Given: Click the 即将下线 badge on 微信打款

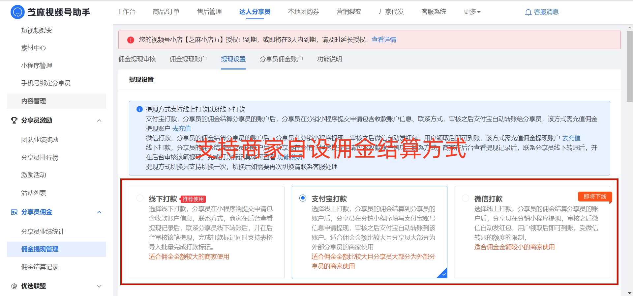Looking at the screenshot, I should point(595,197).
